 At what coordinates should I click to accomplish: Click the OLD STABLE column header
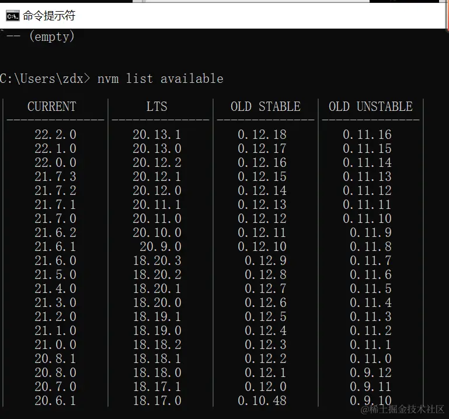tap(266, 106)
